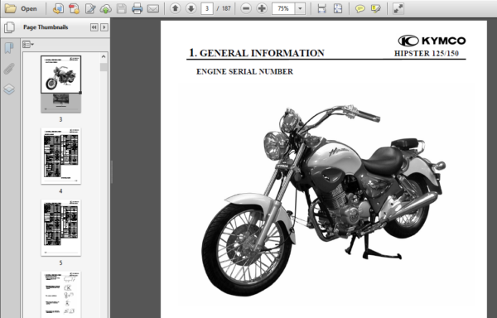Viewport: 497px width, 318px height.
Task: Select the page 4 thumbnail
Action: click(60, 156)
